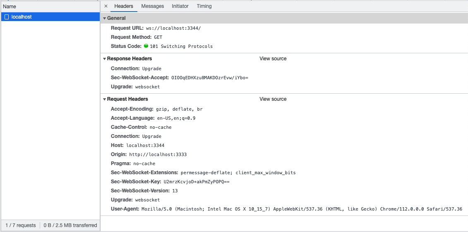This screenshot has height=232, width=468.
Task: Open the Timing tab
Action: 204,6
